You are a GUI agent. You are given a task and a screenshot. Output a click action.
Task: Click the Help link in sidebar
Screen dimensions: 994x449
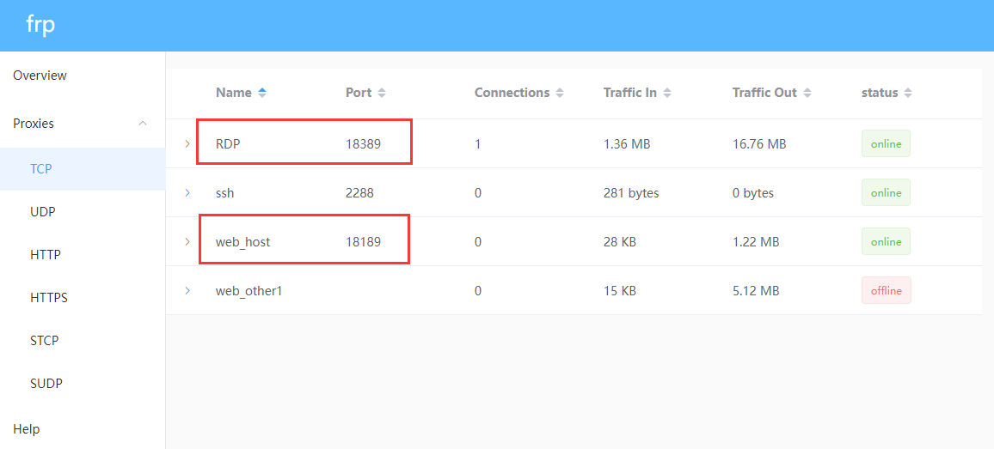point(27,429)
